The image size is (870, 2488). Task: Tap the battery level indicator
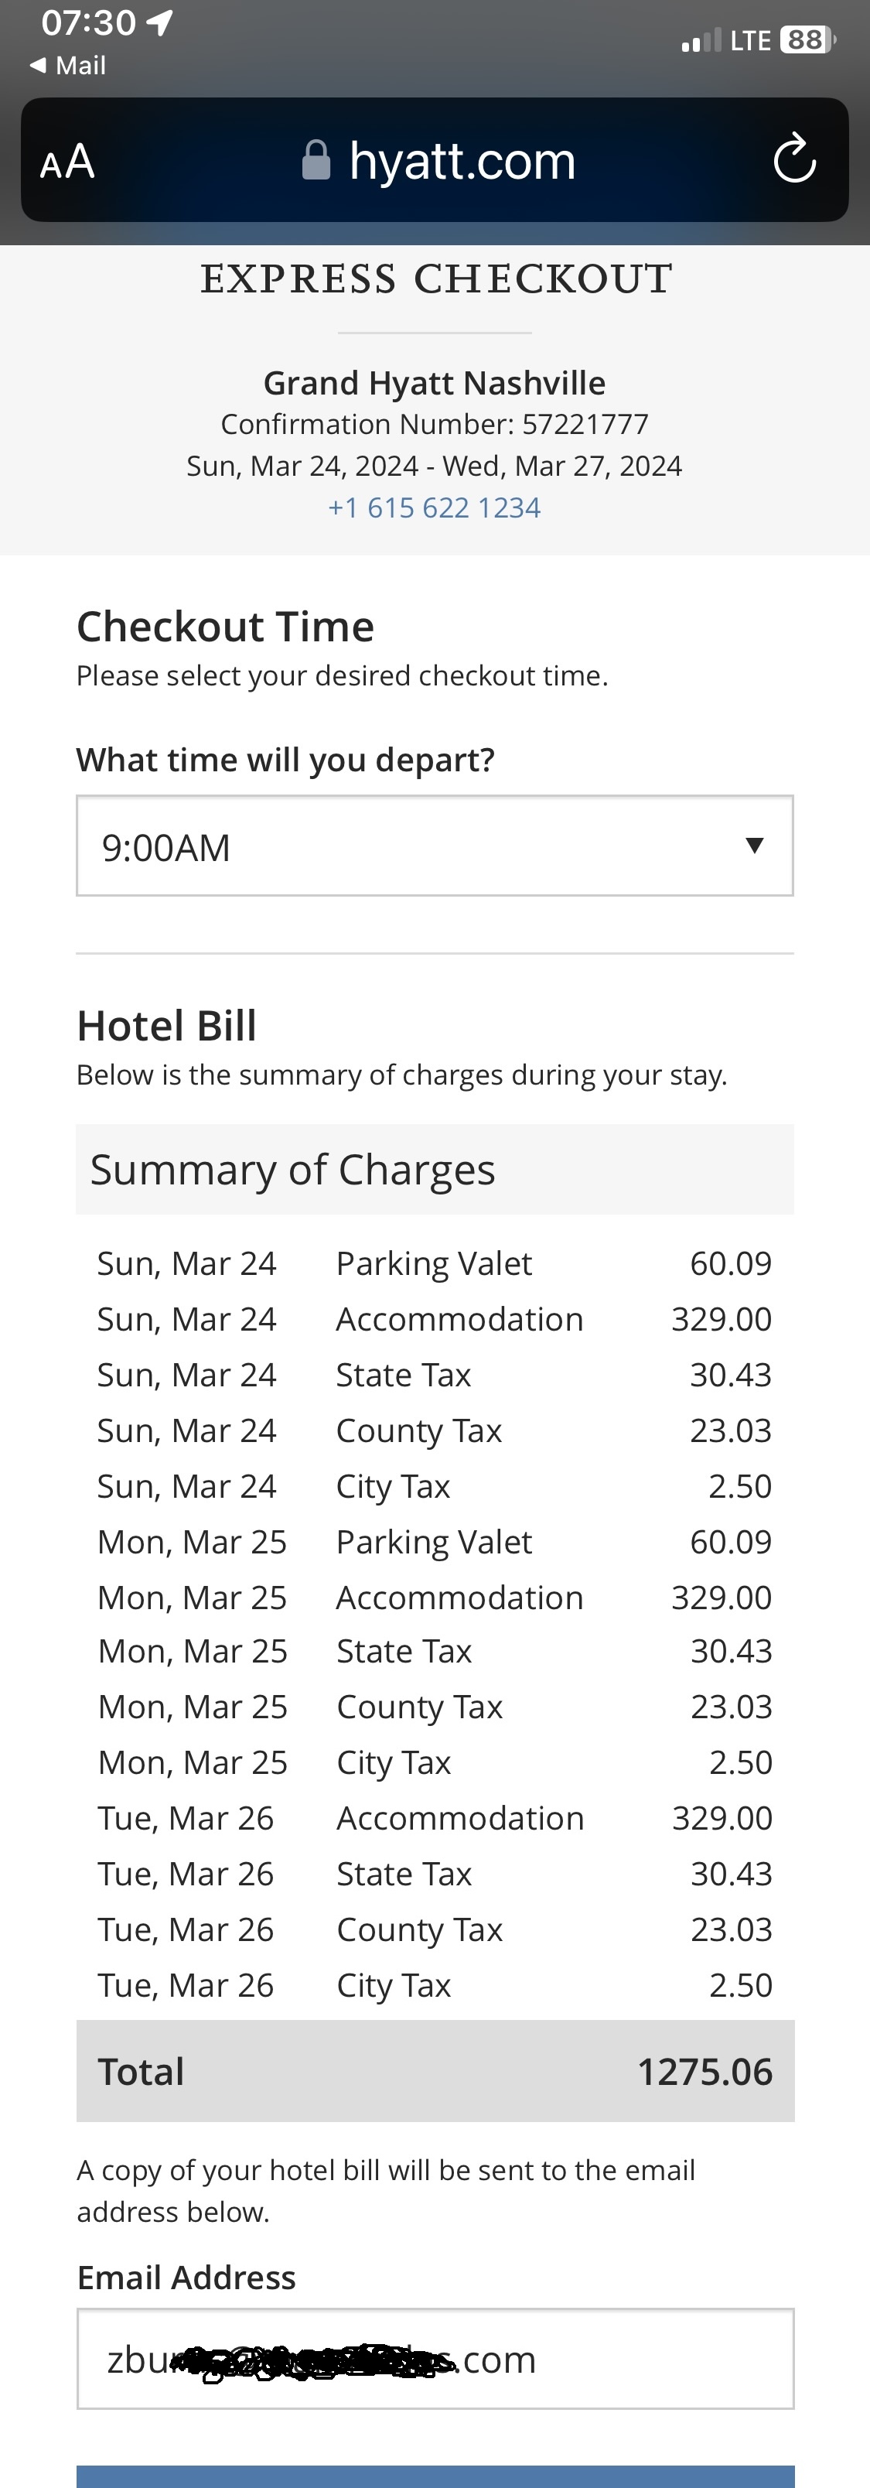tap(807, 40)
